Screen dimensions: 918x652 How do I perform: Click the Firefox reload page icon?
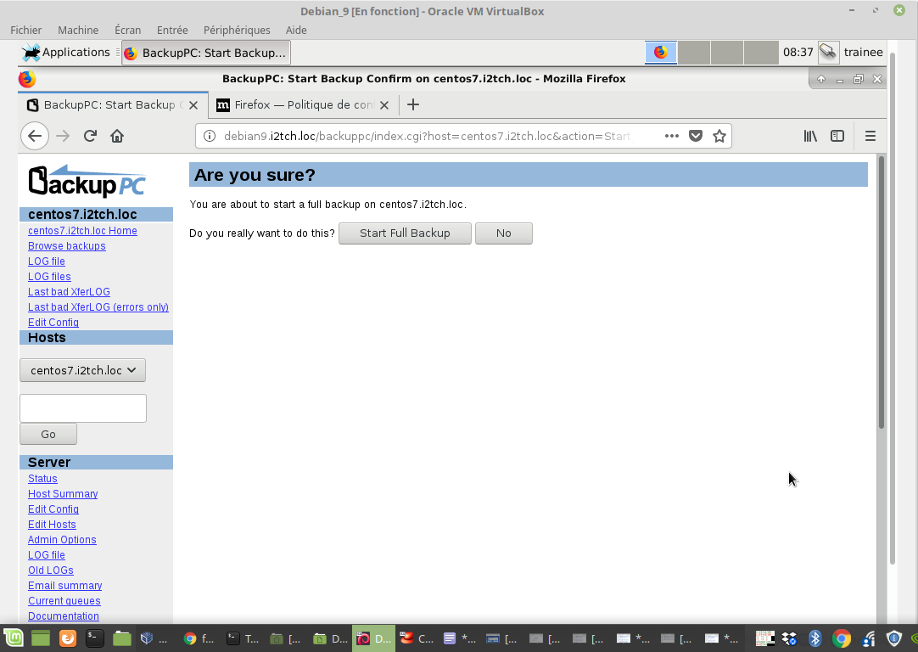[x=90, y=136]
